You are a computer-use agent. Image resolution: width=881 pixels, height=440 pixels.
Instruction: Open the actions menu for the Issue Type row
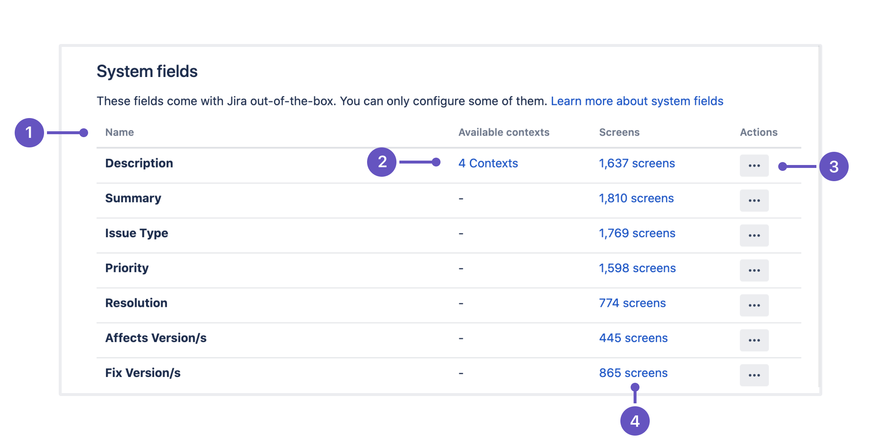754,235
